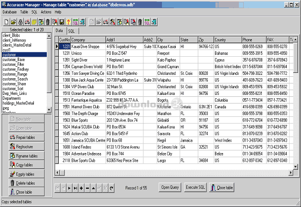Click the CustNo column header

coord(64,40)
